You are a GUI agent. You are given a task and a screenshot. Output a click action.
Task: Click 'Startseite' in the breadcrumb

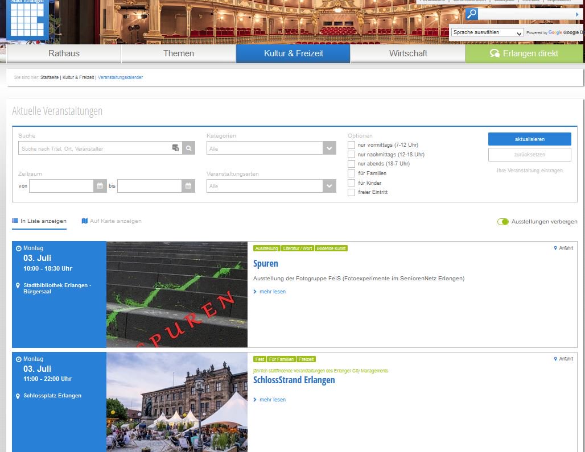point(50,77)
